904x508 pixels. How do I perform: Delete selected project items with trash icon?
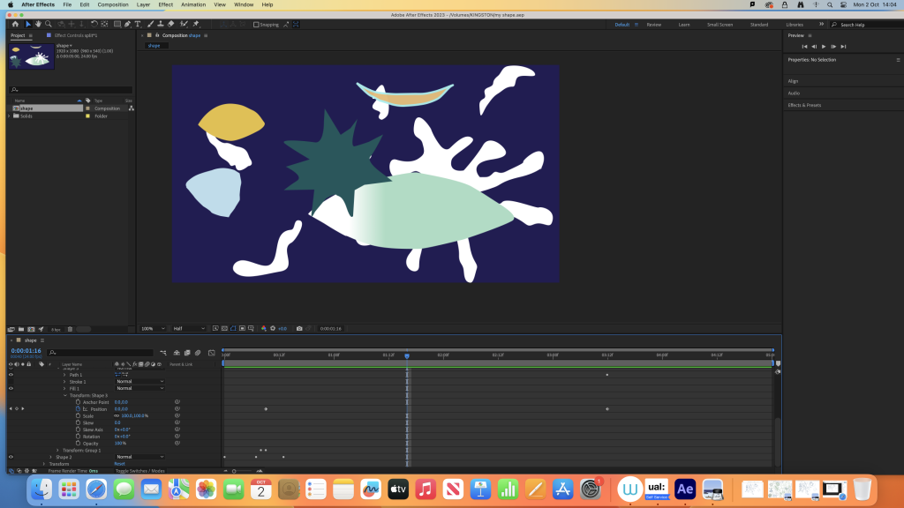coord(71,329)
